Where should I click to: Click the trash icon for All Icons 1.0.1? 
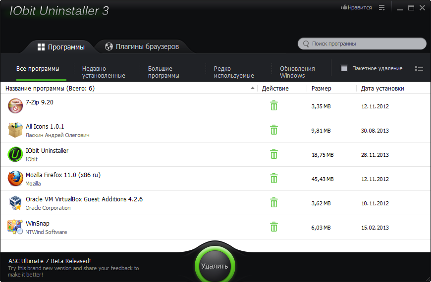[274, 130]
